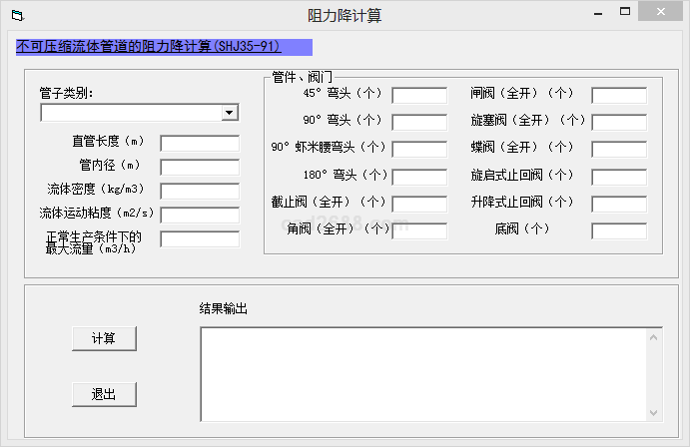
Task: Click the 最大流量 (m3/h) input field
Action: coord(200,239)
